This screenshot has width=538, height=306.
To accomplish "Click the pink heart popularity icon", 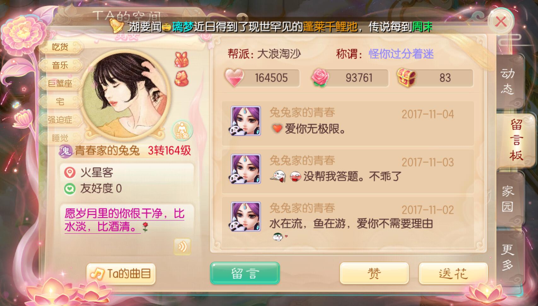I will (x=234, y=77).
